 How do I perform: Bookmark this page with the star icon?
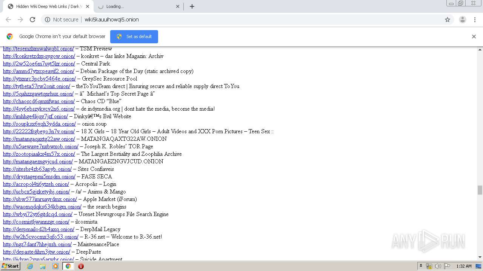[x=448, y=20]
